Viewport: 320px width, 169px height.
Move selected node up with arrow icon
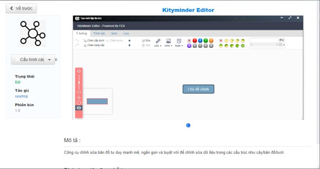tap(130, 41)
